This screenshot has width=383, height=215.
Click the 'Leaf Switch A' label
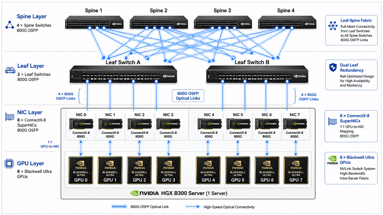point(123,62)
